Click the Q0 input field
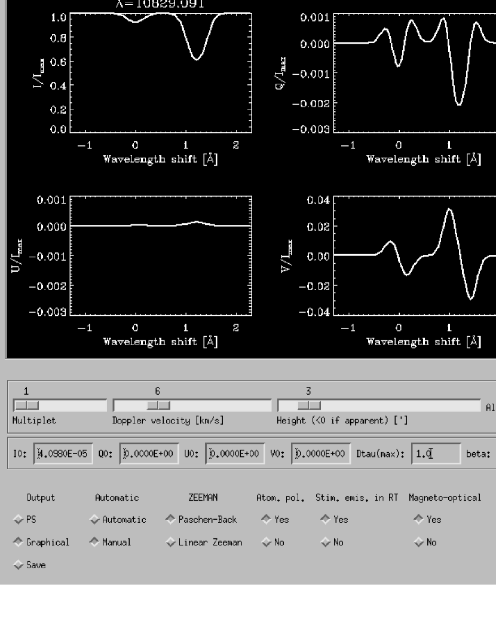This screenshot has height=643, width=496. [149, 453]
